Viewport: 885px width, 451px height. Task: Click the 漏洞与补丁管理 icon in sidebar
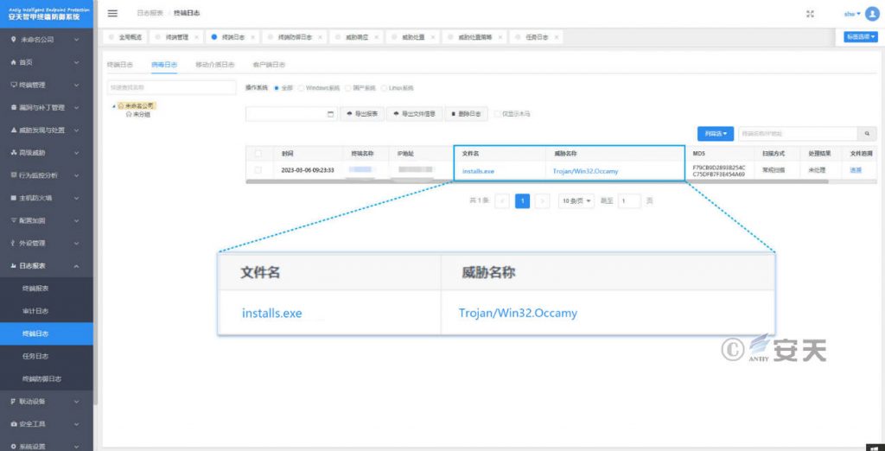coord(14,108)
